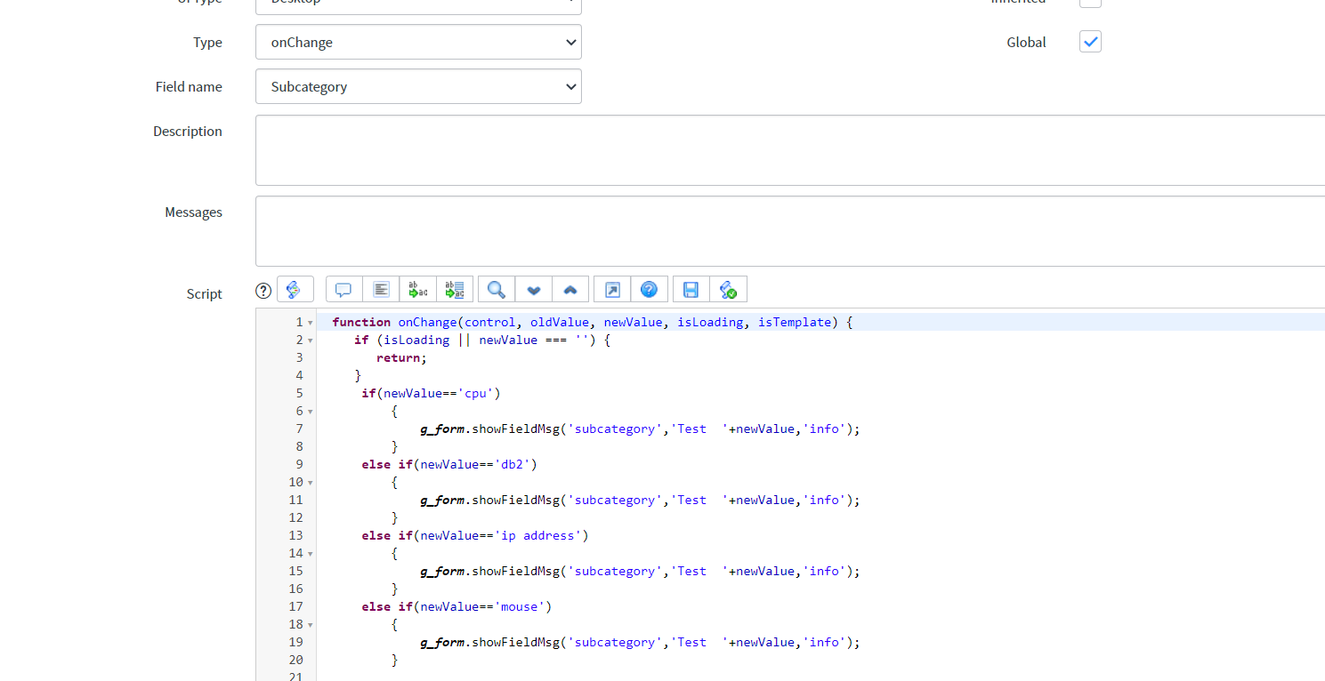Click the find next down-chevron icon

(x=534, y=290)
